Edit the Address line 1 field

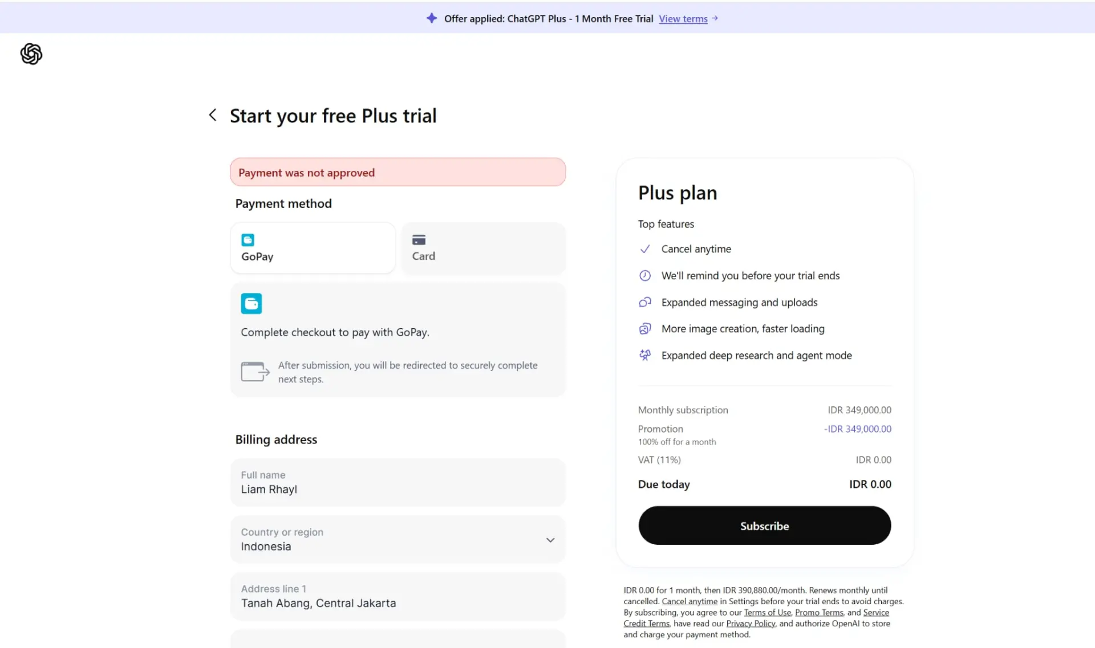click(398, 596)
